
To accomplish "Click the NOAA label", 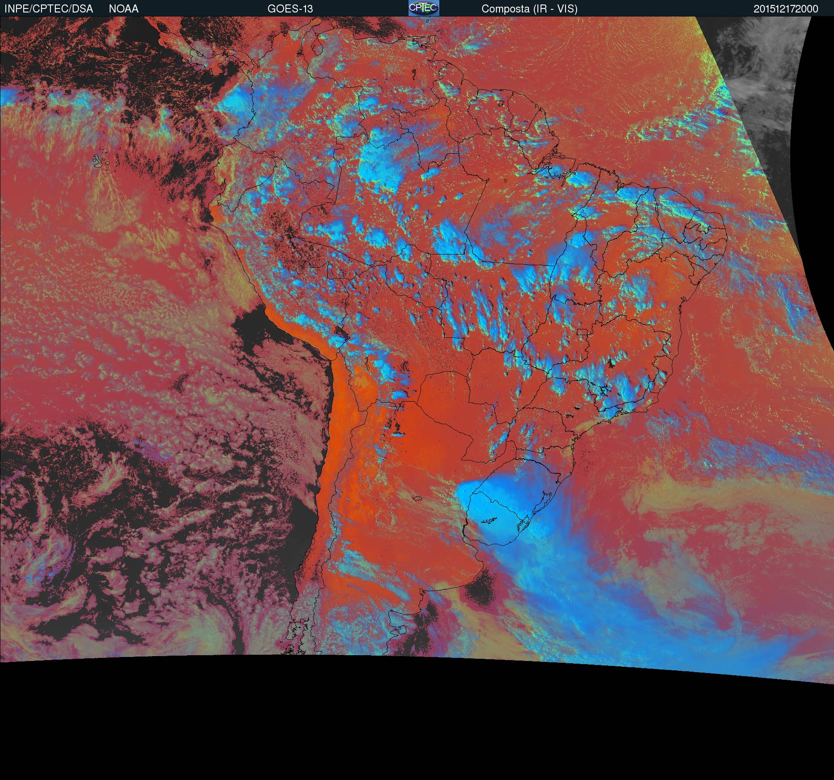I will (124, 9).
